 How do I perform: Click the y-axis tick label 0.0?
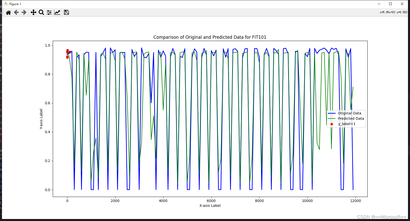click(x=48, y=190)
